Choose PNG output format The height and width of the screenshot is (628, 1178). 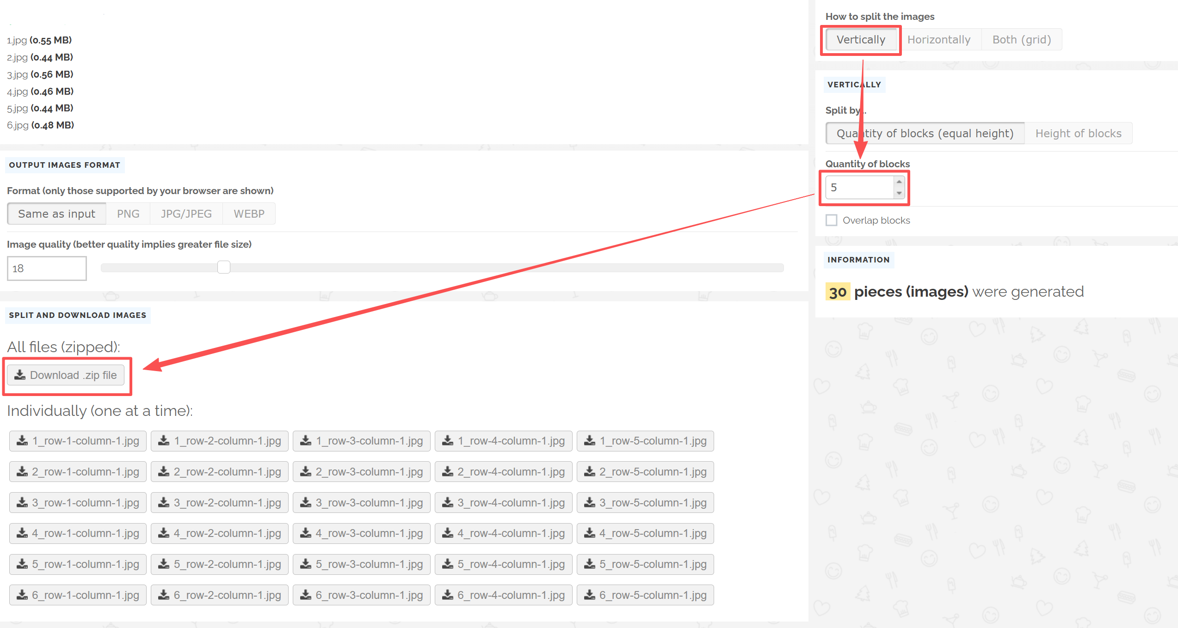point(128,214)
